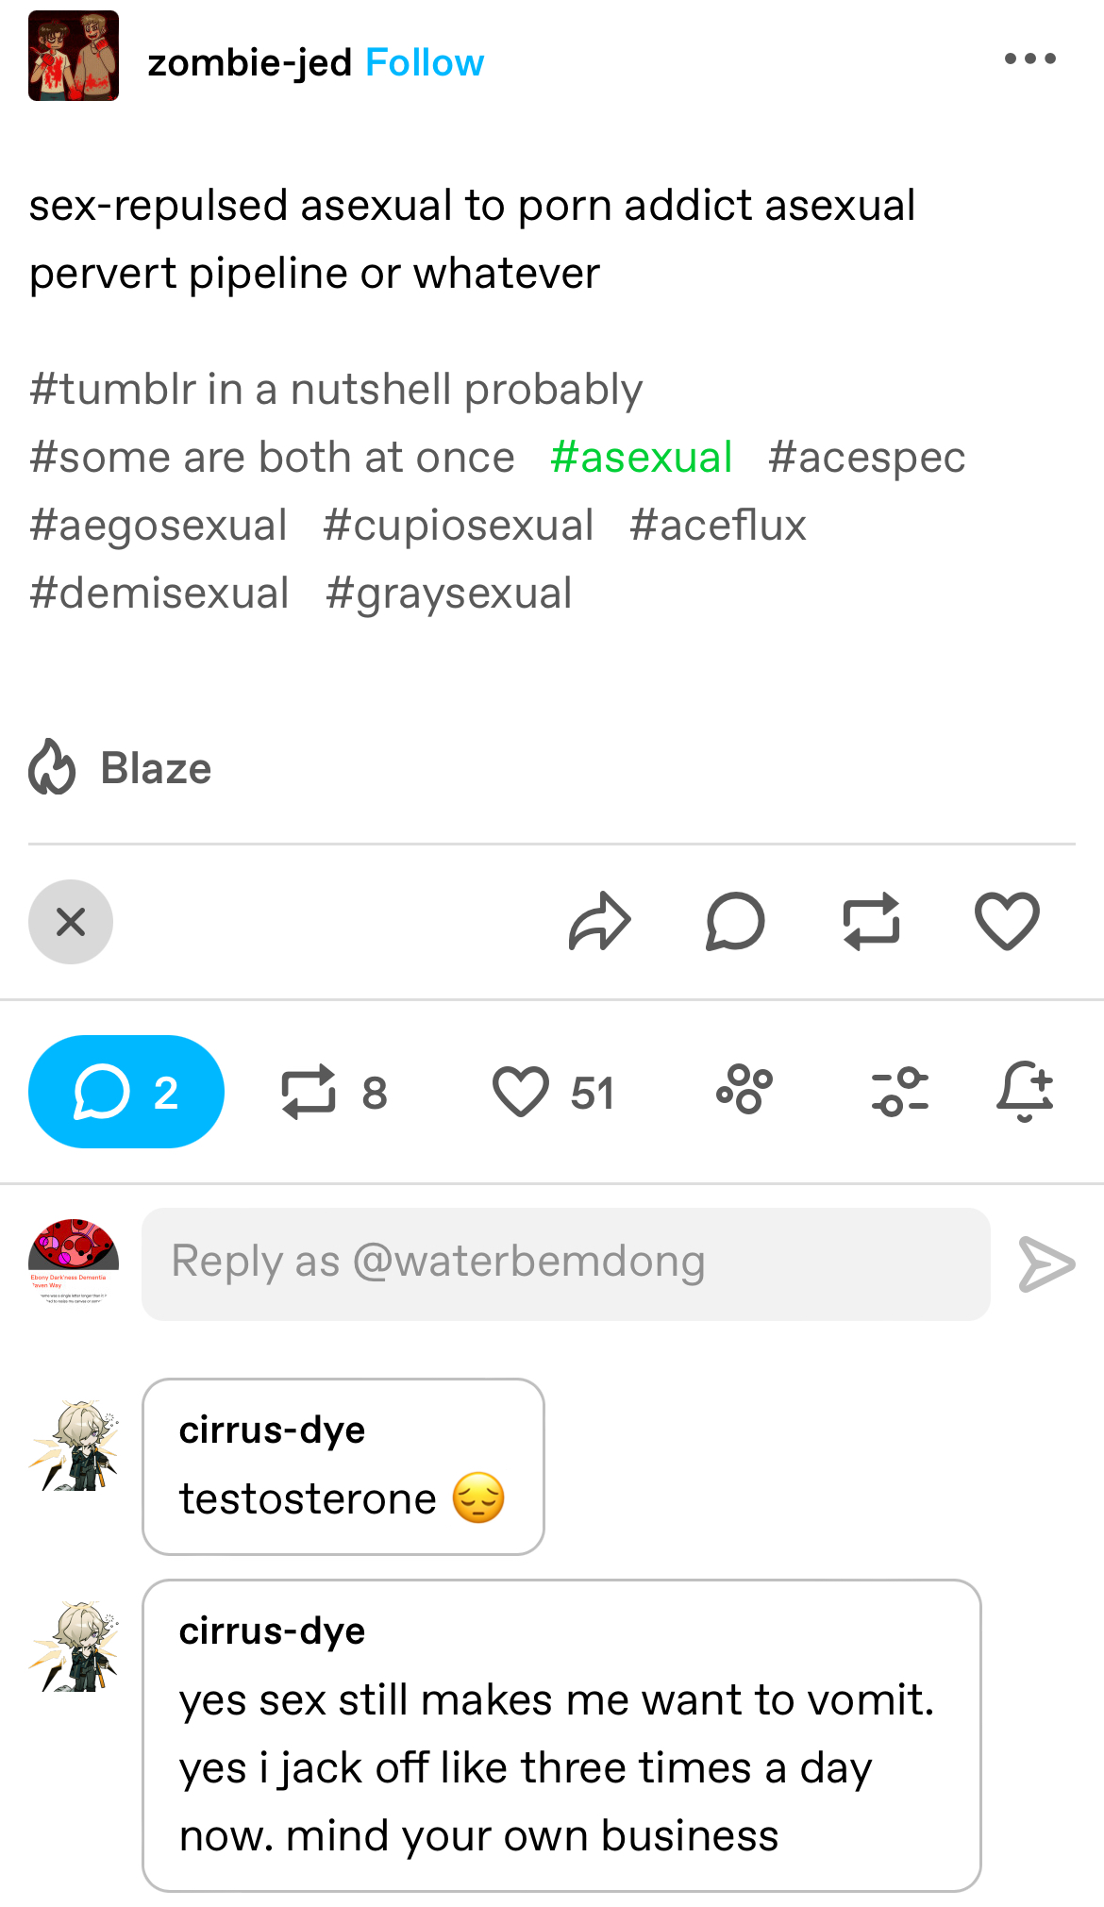Viewport: 1104px width, 1907px height.
Task: Focus the Reply as @waterbemdong field
Action: pyautogui.click(x=566, y=1263)
